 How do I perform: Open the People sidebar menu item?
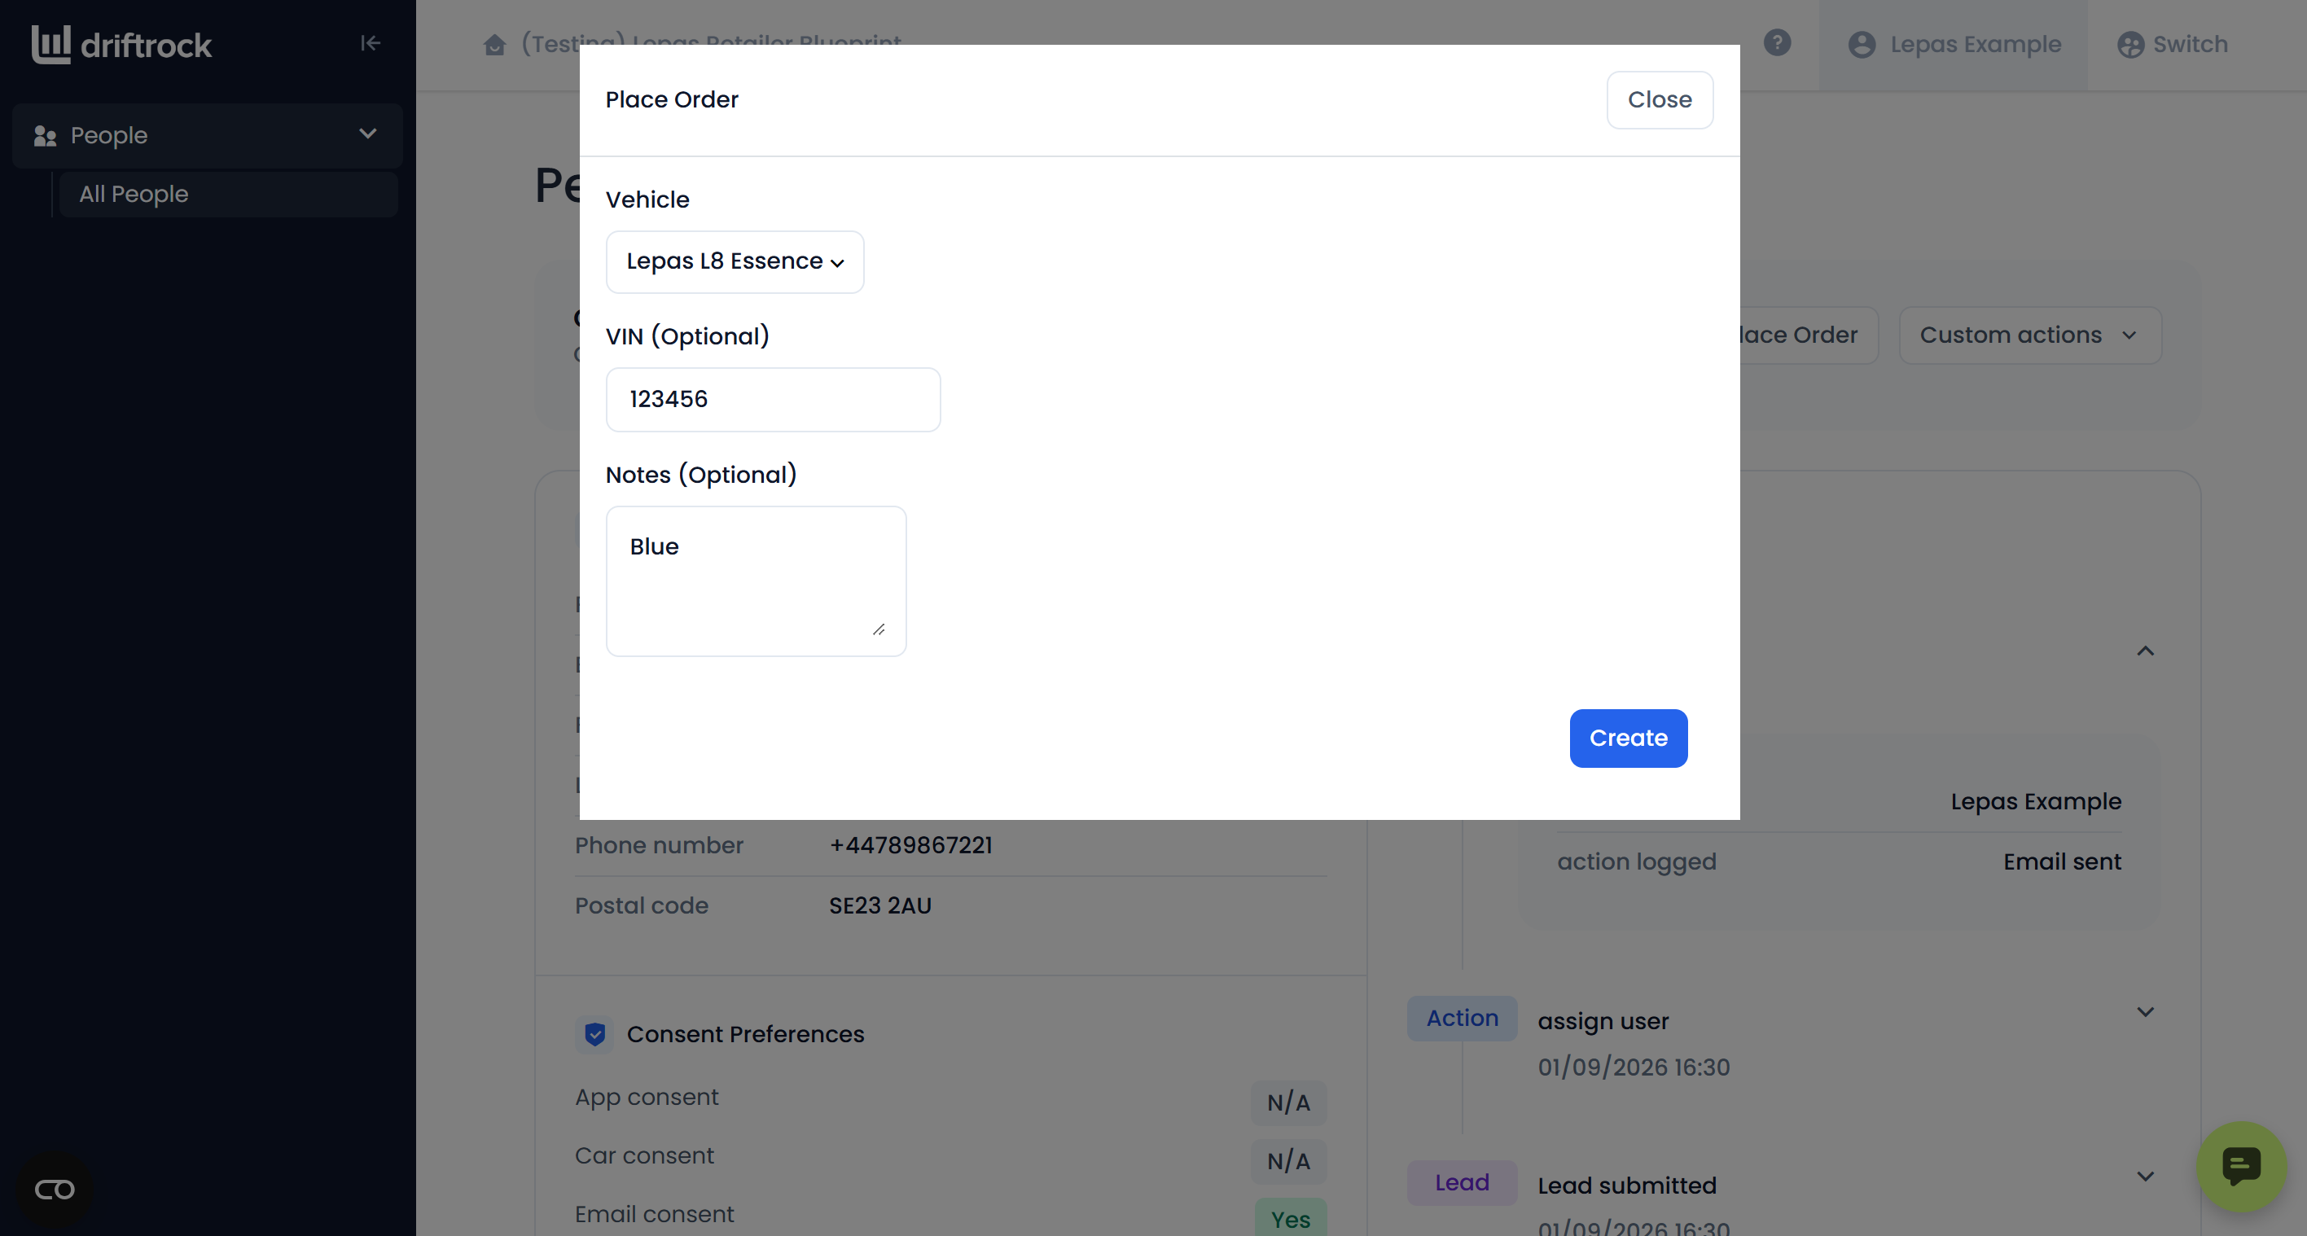(207, 135)
